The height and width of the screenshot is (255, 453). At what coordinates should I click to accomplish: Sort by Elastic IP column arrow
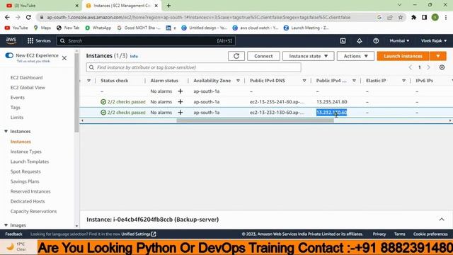pos(403,81)
